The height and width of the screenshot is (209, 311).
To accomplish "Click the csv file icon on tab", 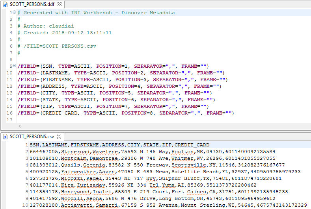I will point(5,137).
